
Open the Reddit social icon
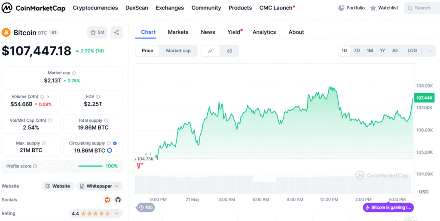click(x=107, y=200)
